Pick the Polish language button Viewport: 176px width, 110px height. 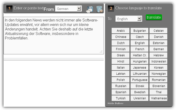(x=121, y=80)
